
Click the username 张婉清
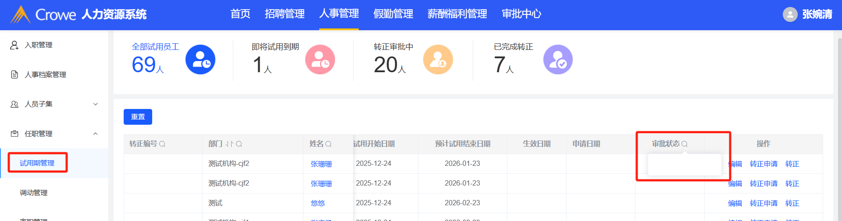point(817,14)
